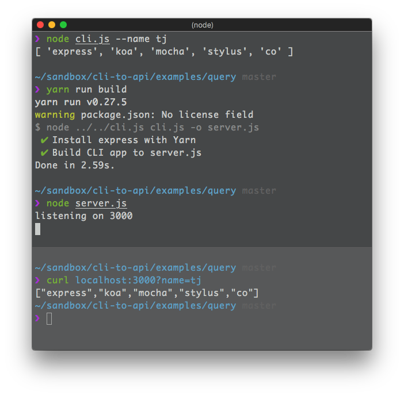
Task: Click the JSON output with double quotes
Action: pyautogui.click(x=147, y=293)
